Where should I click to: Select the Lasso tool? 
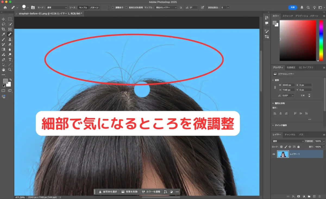(x=4, y=24)
